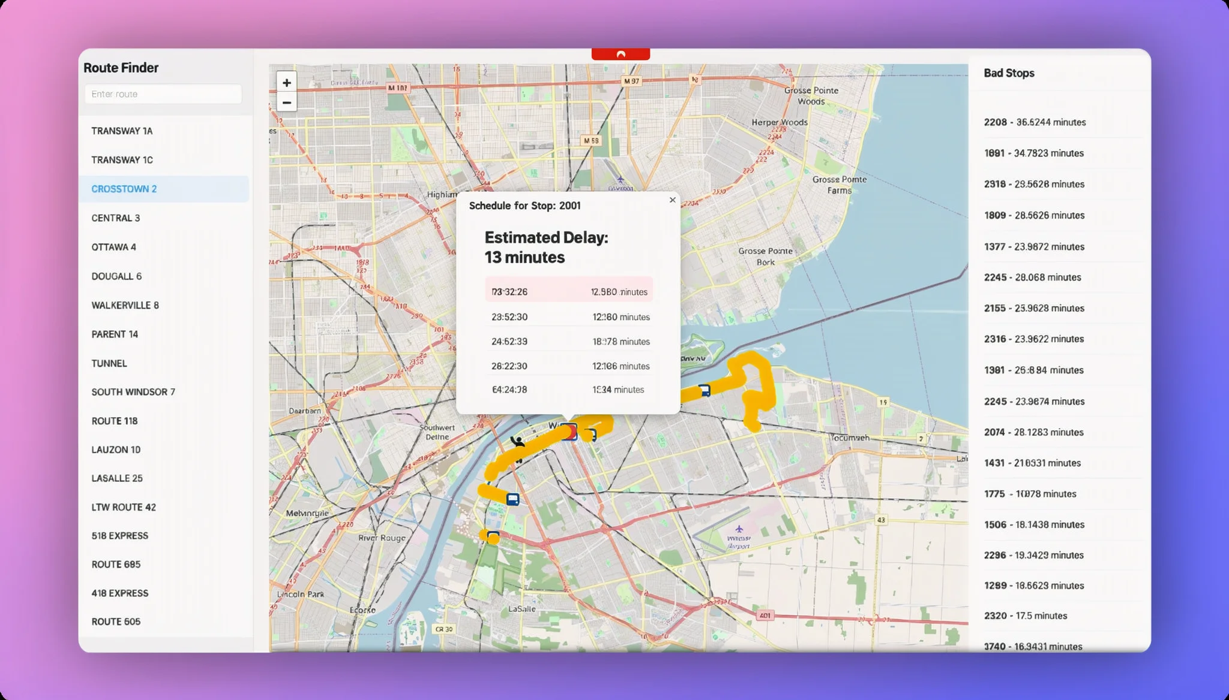The width and height of the screenshot is (1229, 700).
Task: Zoom out on the map
Action: click(287, 103)
